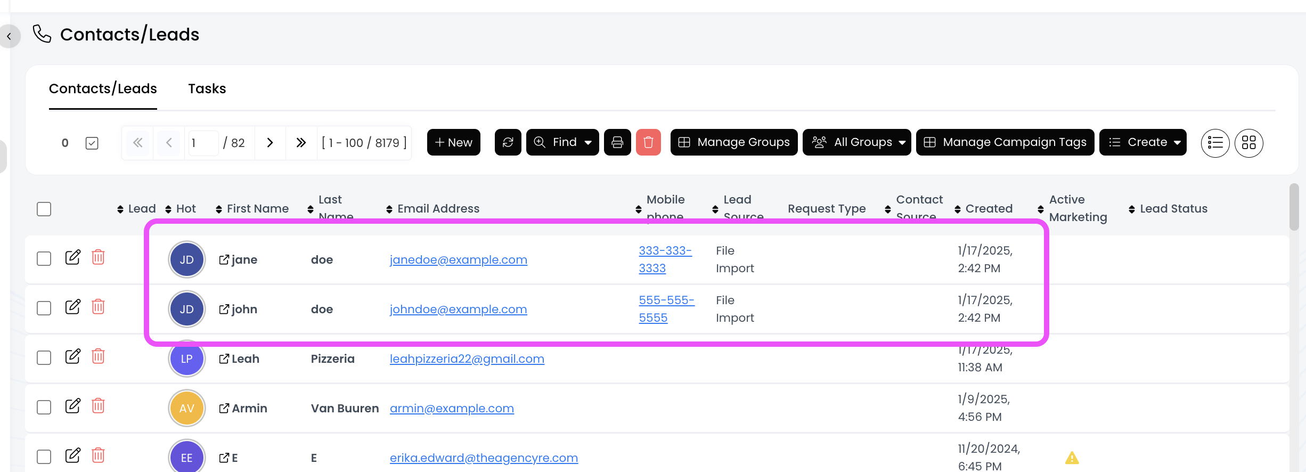Image resolution: width=1306 pixels, height=472 pixels.
Task: Go to next page of contacts
Action: click(x=270, y=143)
